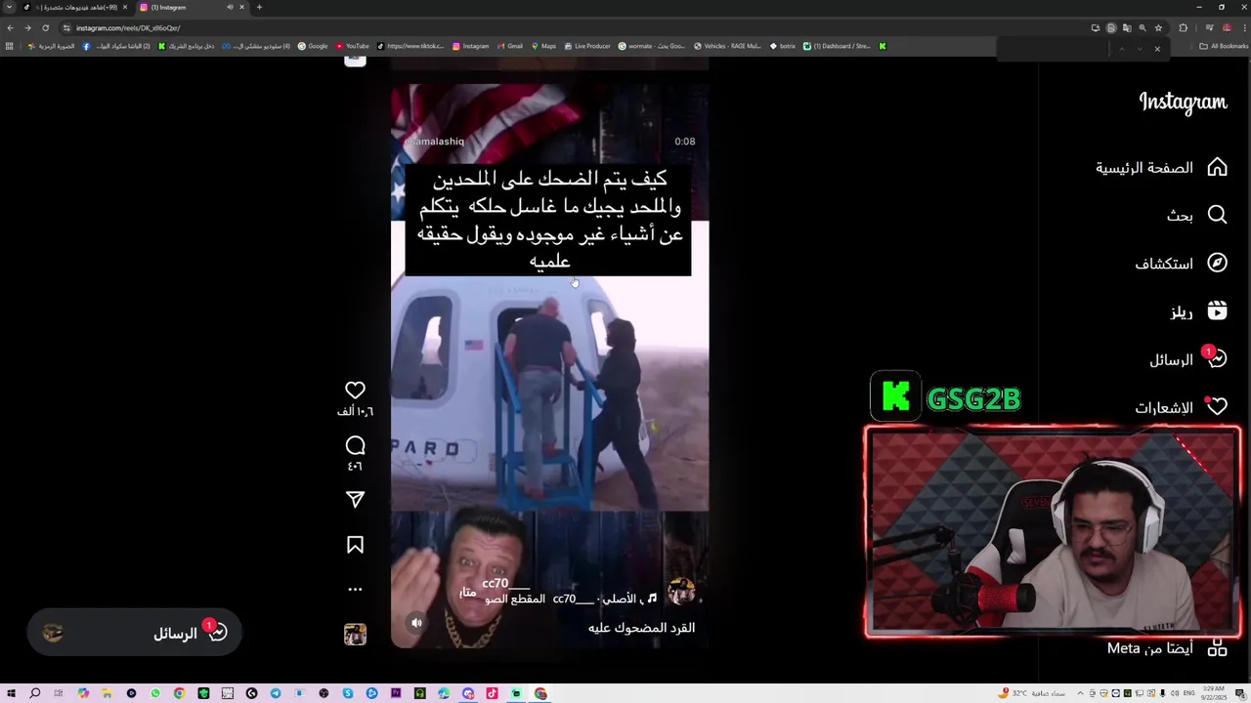Open the cc70 profile avatar on the reel

coord(681,591)
